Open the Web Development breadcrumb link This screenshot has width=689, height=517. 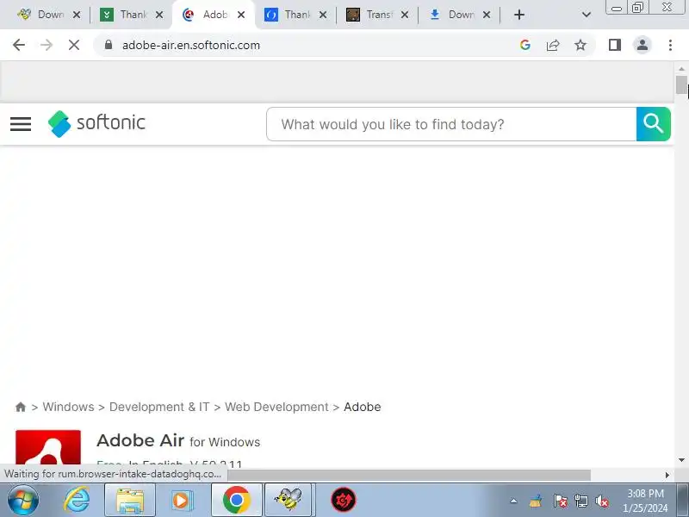(276, 407)
